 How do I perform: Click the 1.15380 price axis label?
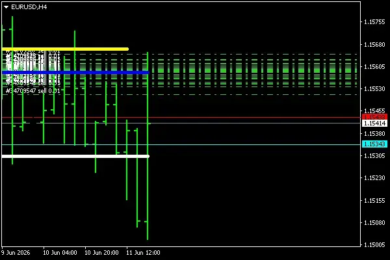click(x=374, y=134)
